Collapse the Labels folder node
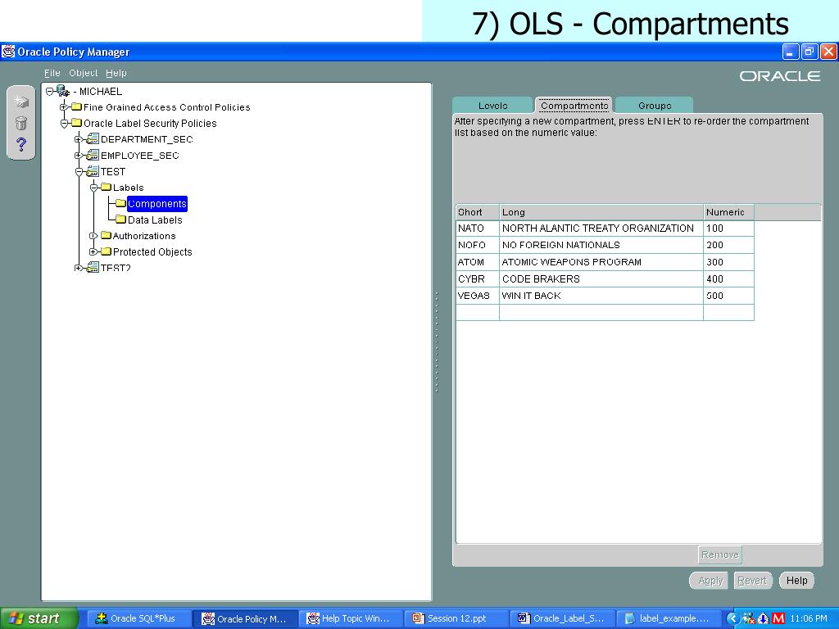 coord(93,188)
